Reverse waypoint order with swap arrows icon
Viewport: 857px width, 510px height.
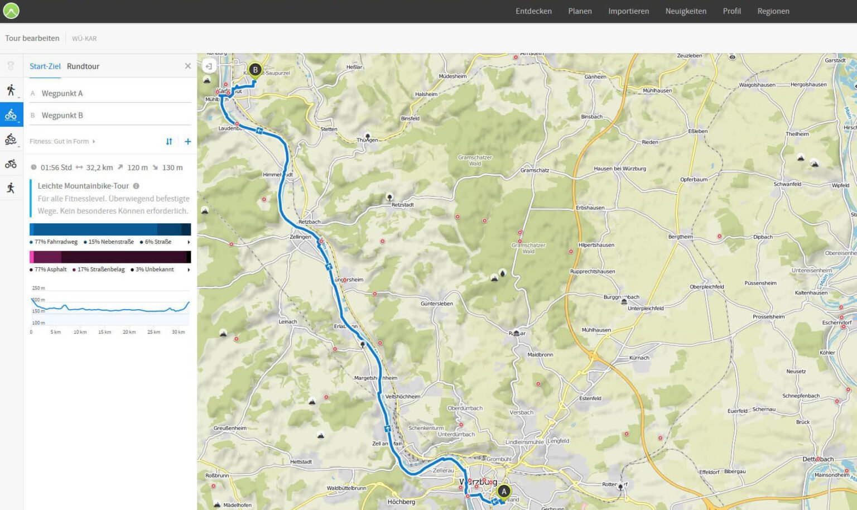click(169, 142)
